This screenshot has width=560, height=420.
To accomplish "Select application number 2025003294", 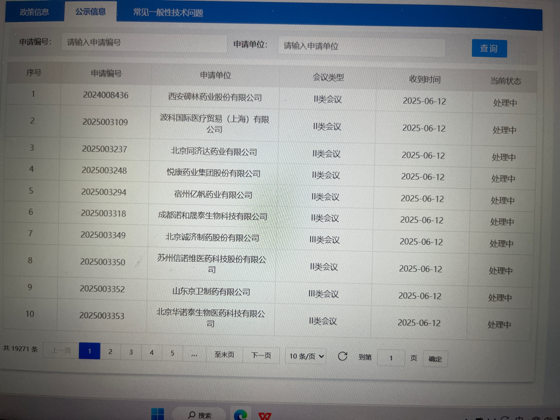I will tap(103, 192).
